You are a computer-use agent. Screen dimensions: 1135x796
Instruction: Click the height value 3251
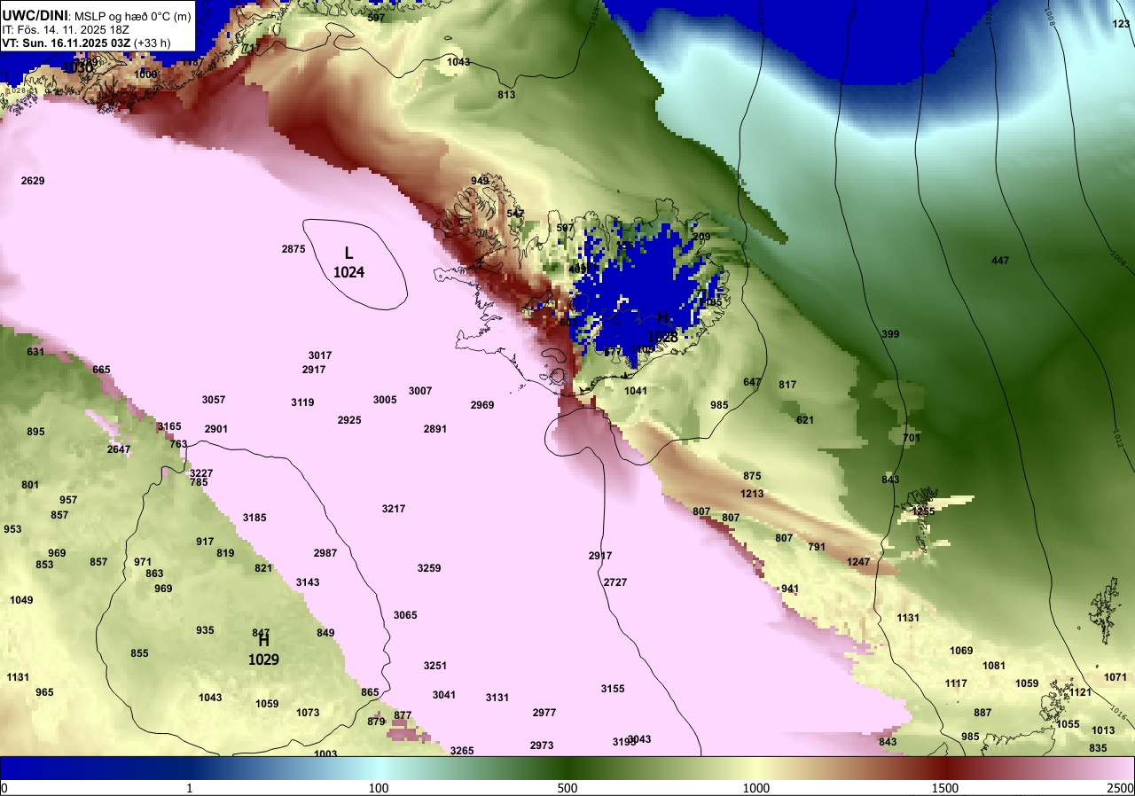coord(435,666)
